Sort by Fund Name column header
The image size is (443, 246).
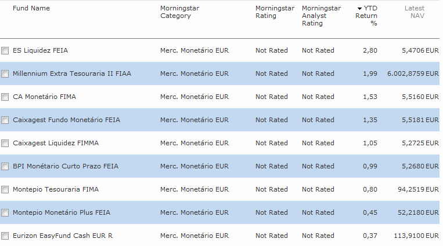(31, 9)
